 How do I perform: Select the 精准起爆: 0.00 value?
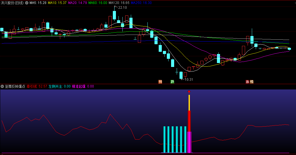coord(83,86)
